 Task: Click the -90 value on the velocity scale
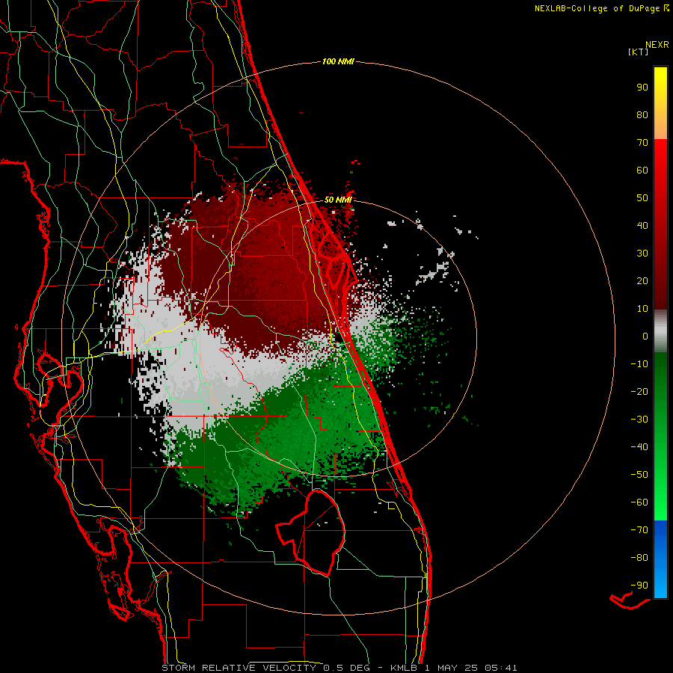tap(639, 586)
